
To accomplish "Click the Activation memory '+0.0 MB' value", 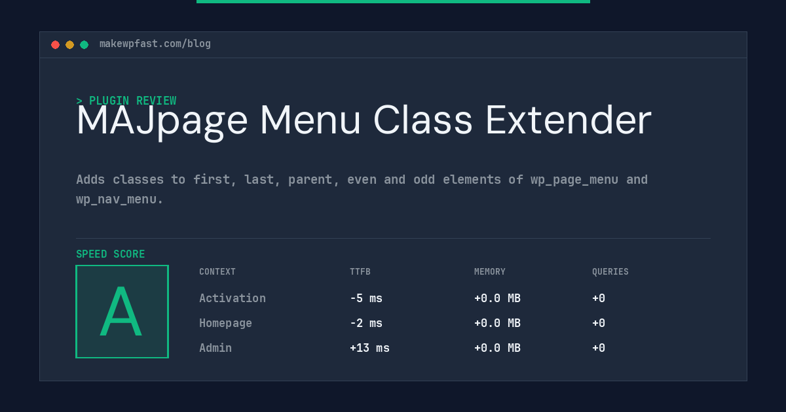I will coord(497,298).
